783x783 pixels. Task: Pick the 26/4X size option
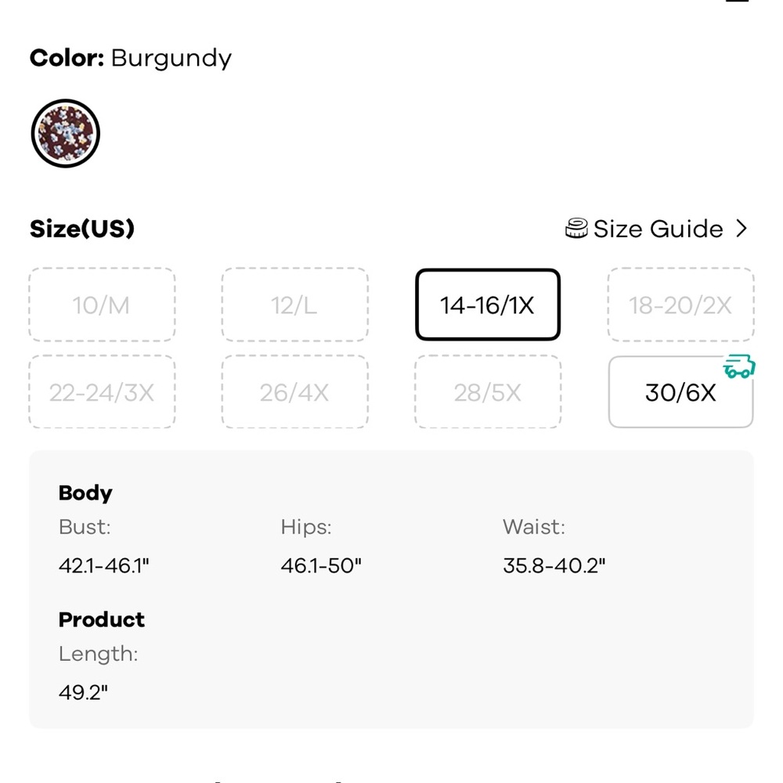[294, 392]
